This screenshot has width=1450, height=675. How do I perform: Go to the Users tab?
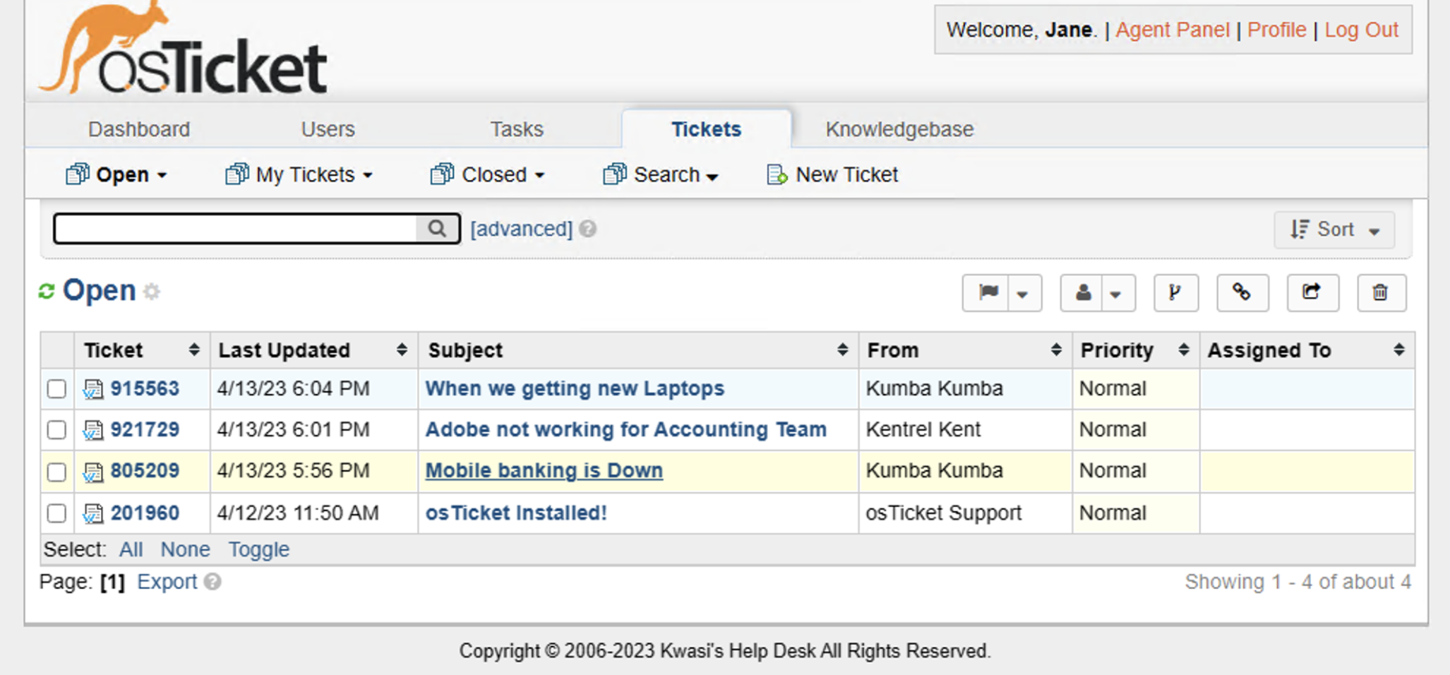pyautogui.click(x=328, y=129)
